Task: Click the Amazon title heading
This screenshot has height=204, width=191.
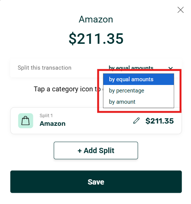Action: [96, 19]
